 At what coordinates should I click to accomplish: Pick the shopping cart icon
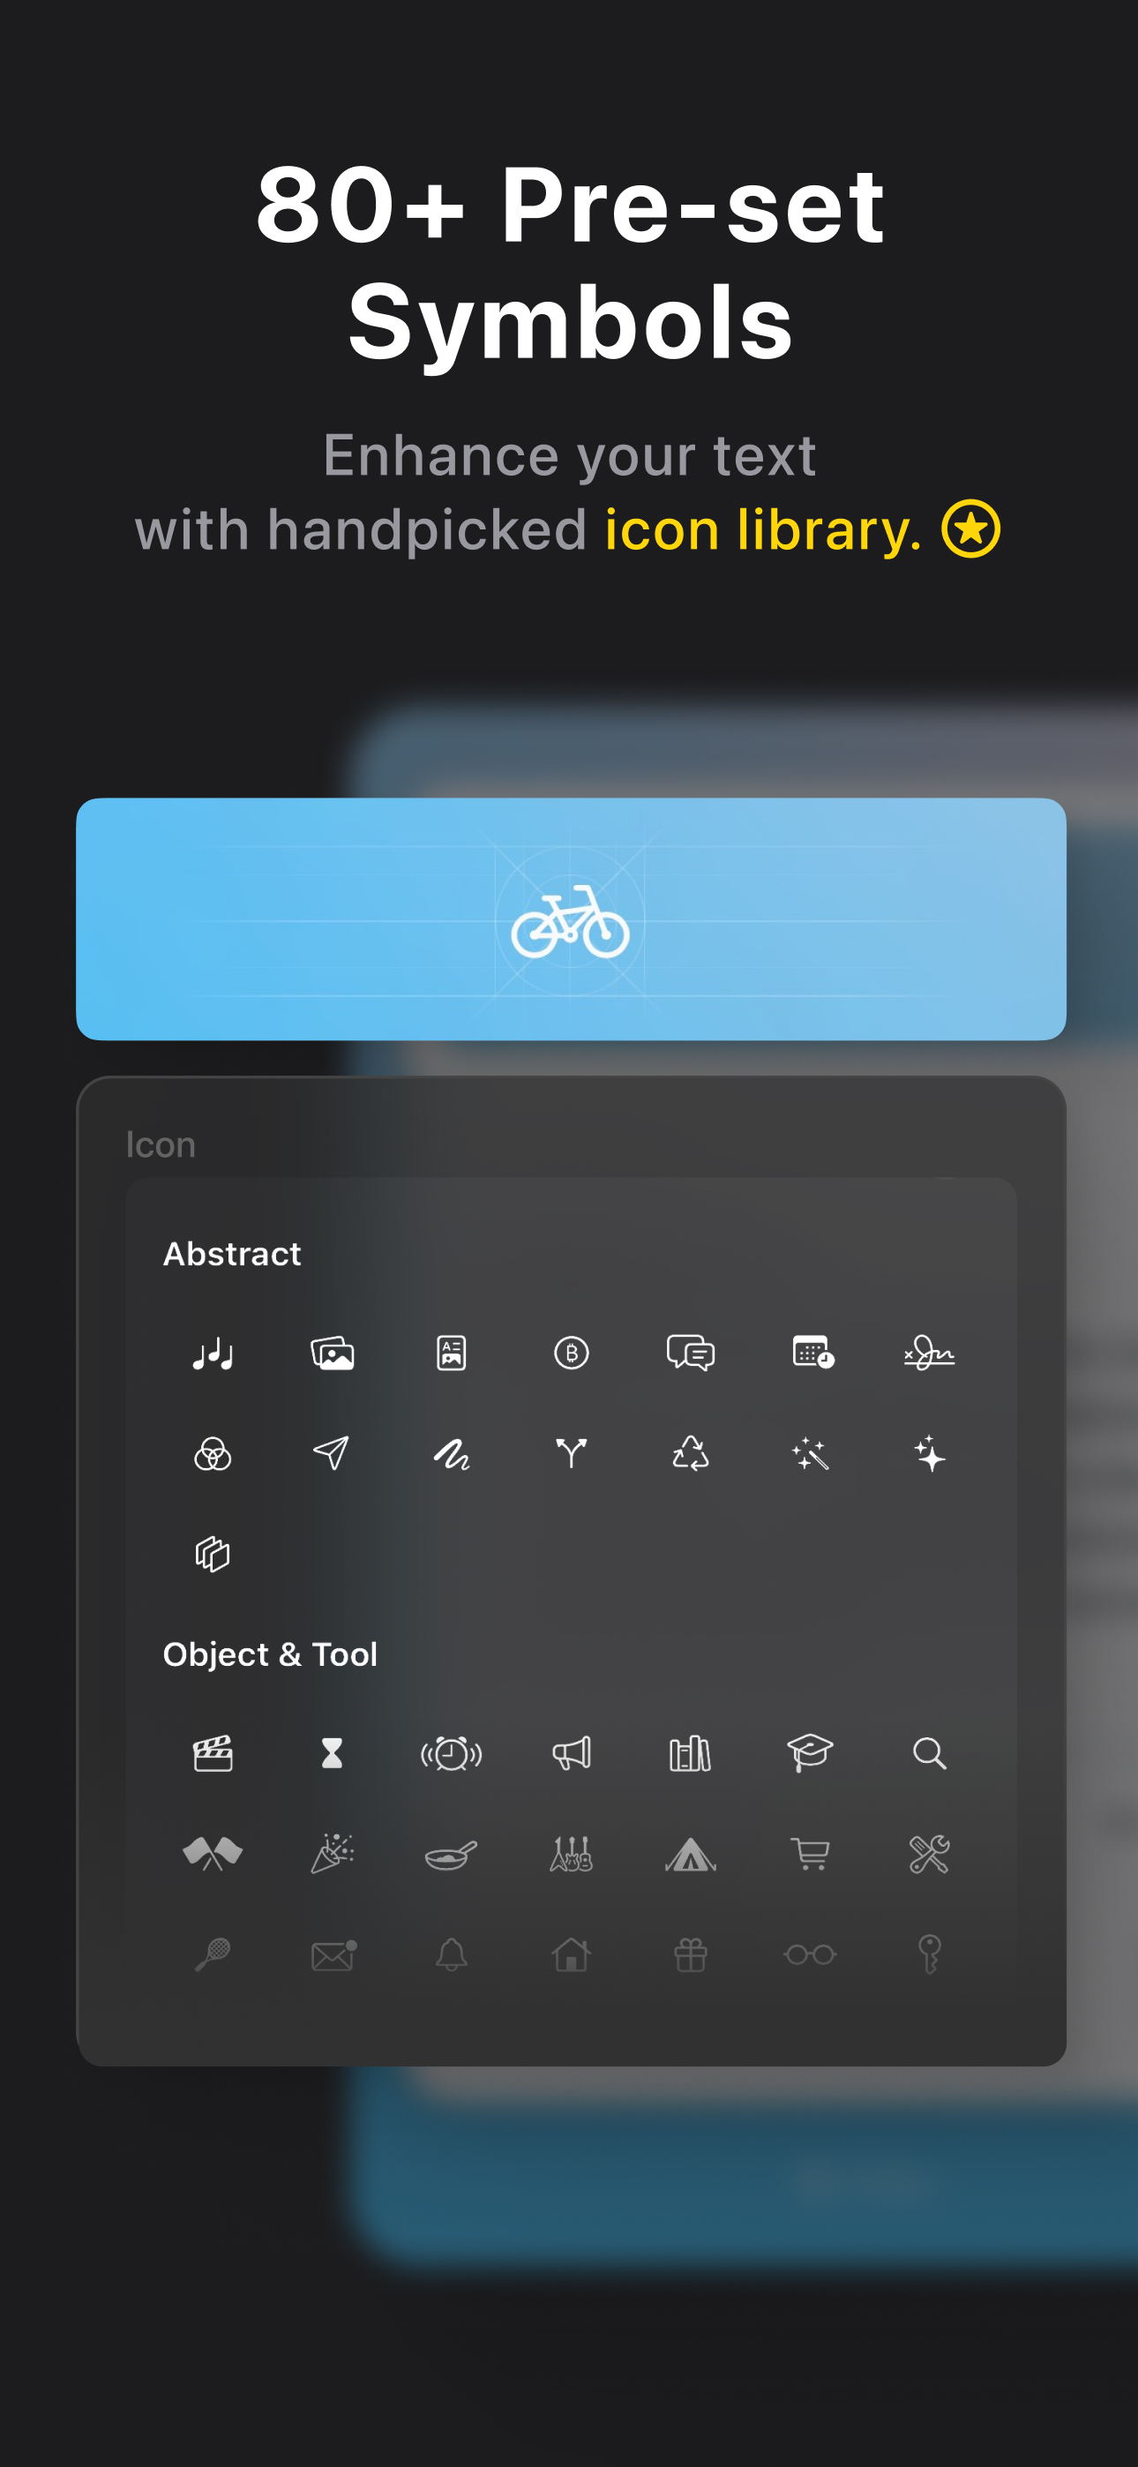[811, 1854]
